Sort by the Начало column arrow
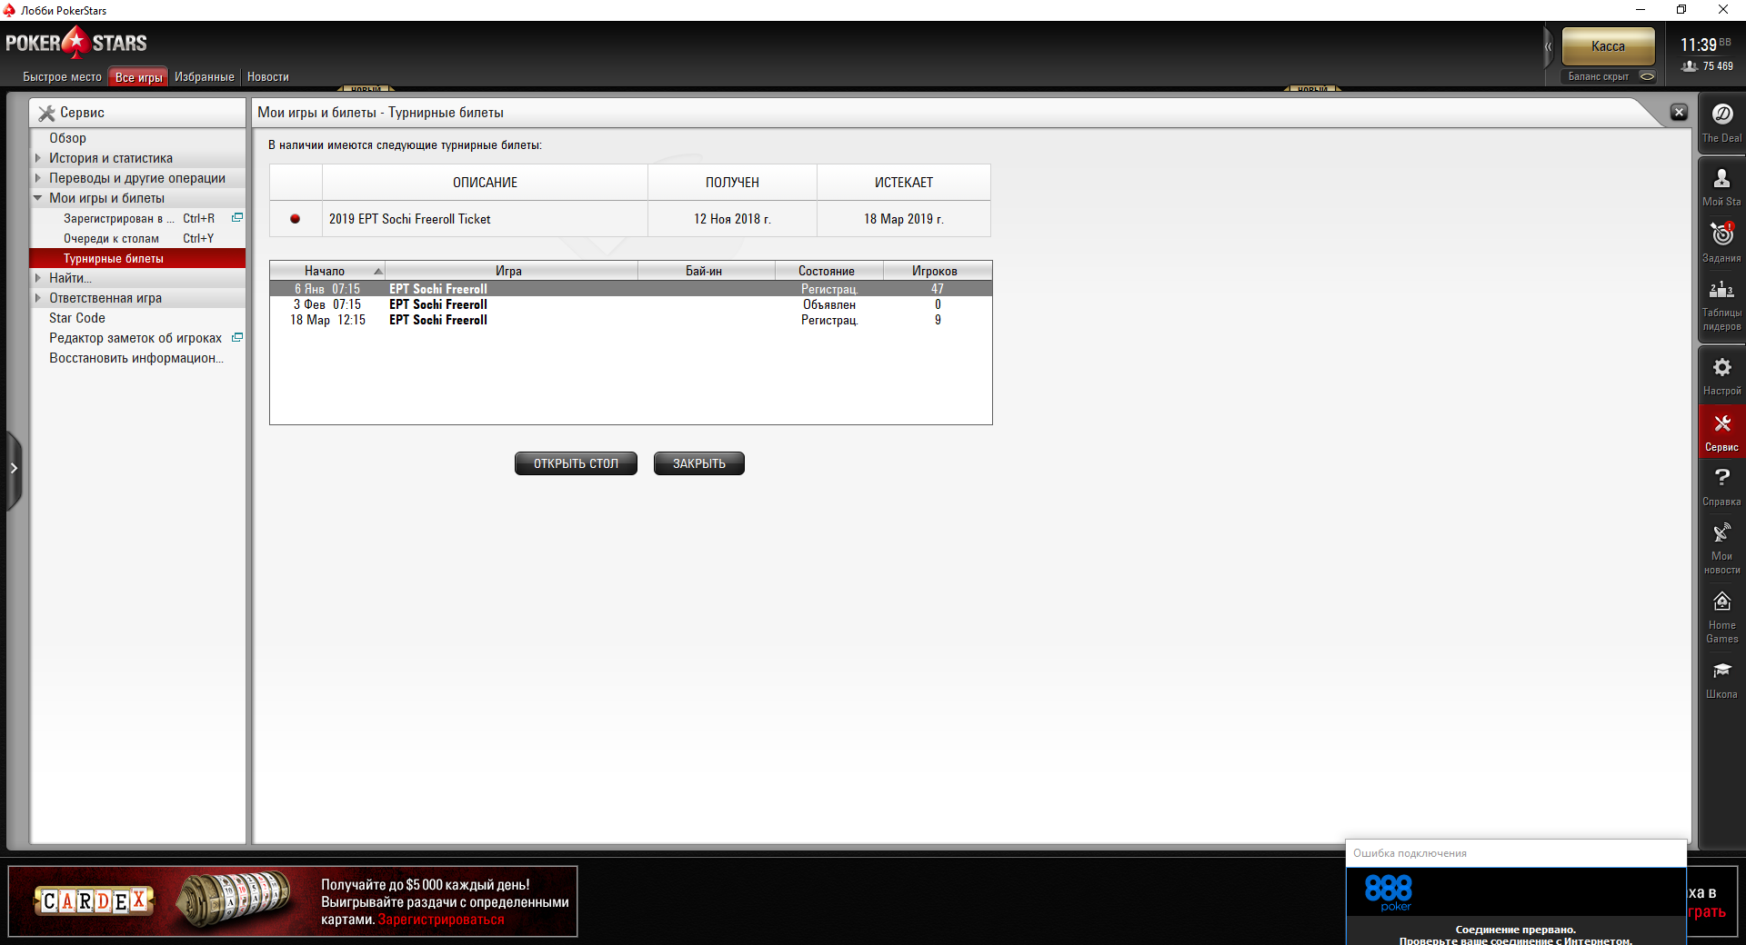Image resolution: width=1746 pixels, height=945 pixels. tap(378, 272)
